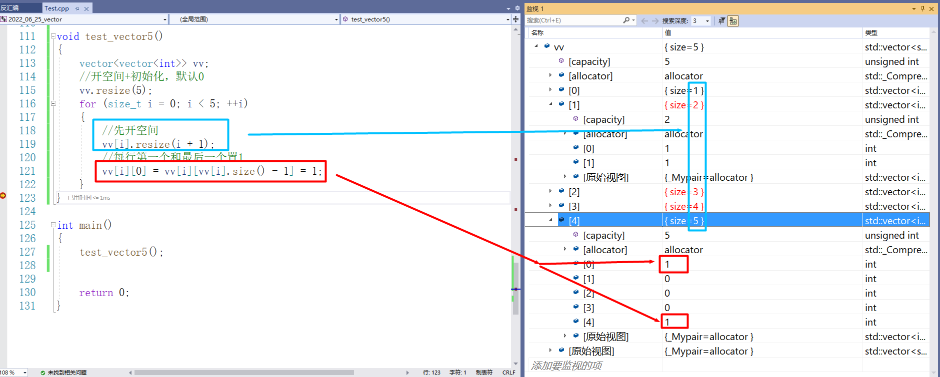Viewport: 940px width, 377px height.
Task: Expand vv element [0] with size=1
Action: [550, 90]
